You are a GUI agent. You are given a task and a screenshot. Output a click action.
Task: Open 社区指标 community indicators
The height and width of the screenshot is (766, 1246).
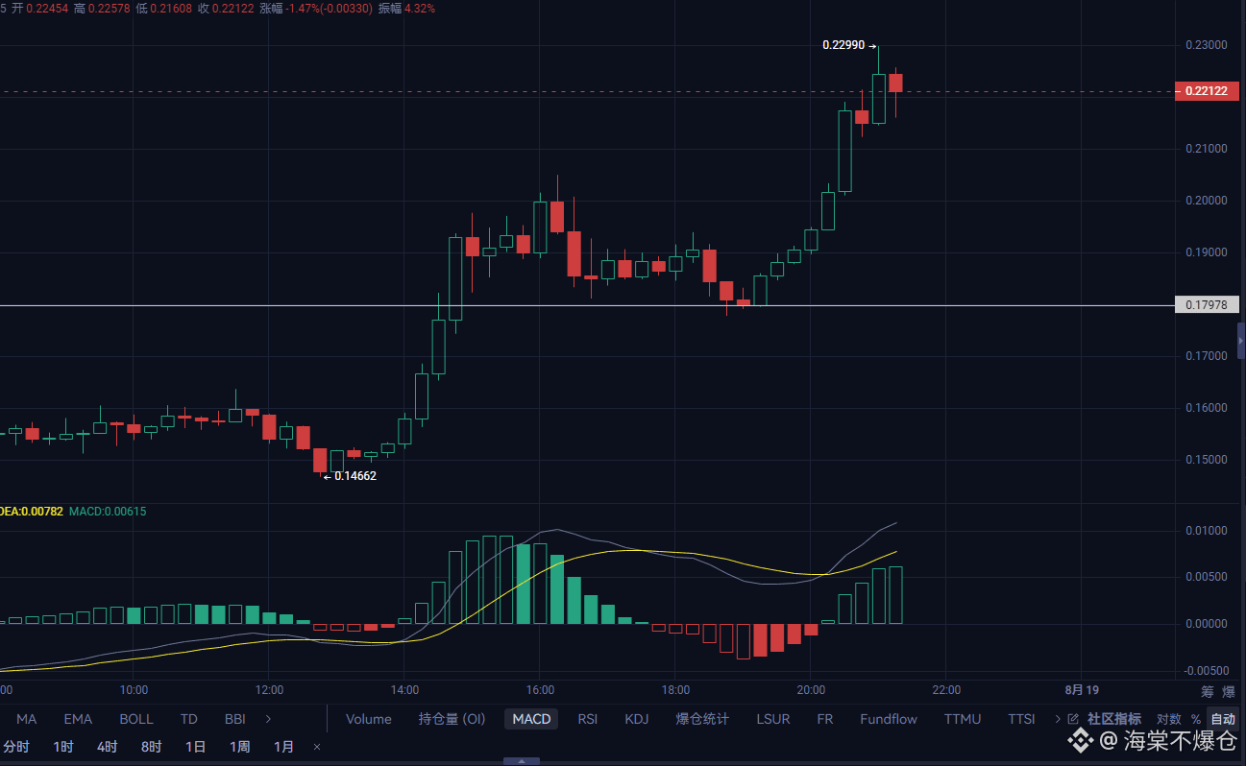point(1114,719)
